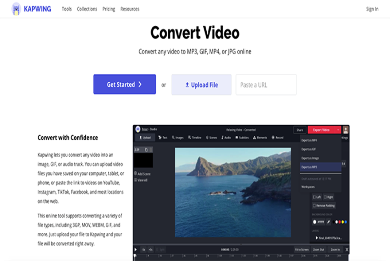Open the Tools menu in the navbar
Viewport: 390px width, 261px height.
(67, 9)
